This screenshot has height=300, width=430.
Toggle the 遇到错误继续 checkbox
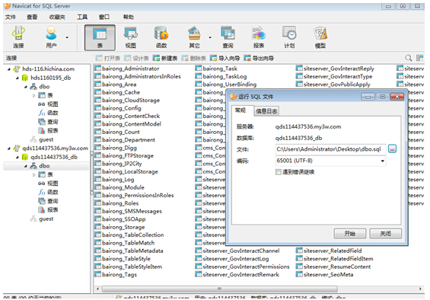tap(279, 172)
